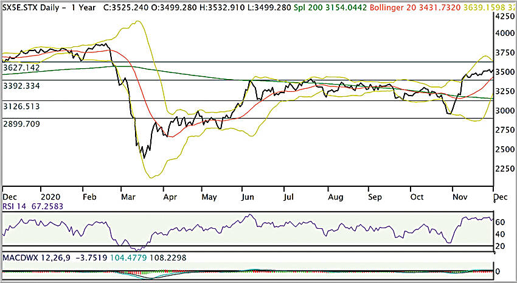Select the 3126.513 horizontal level label

coord(21,107)
